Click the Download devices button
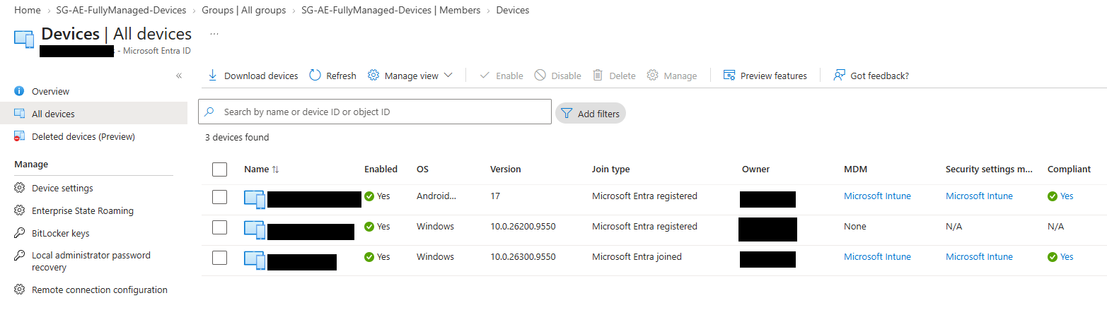 (x=253, y=76)
